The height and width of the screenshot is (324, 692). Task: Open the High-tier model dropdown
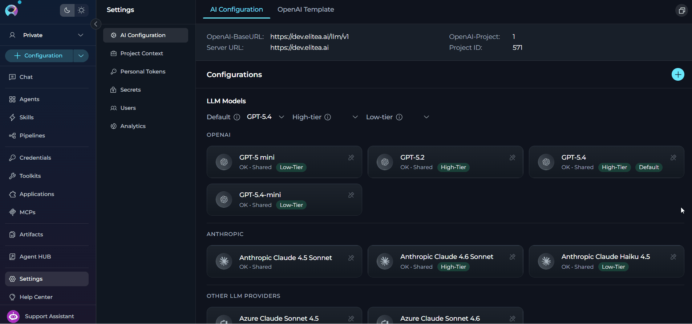[x=355, y=117]
